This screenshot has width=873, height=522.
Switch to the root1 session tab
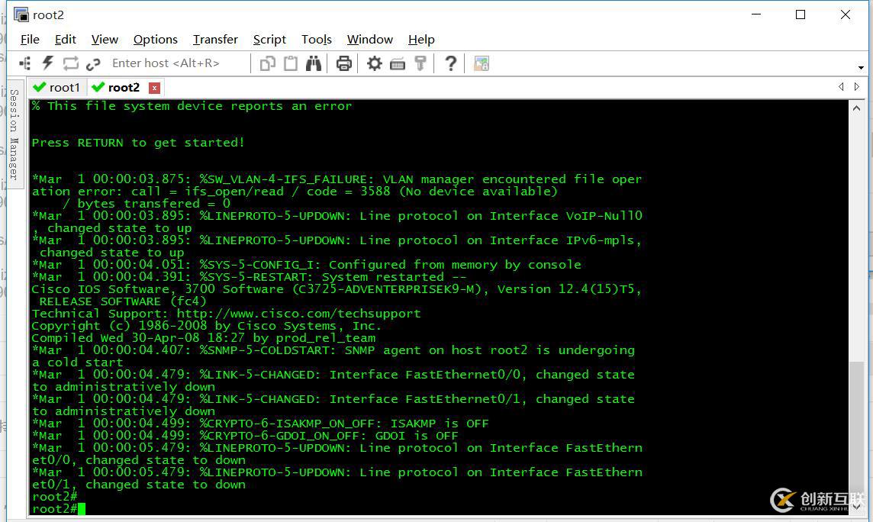56,87
